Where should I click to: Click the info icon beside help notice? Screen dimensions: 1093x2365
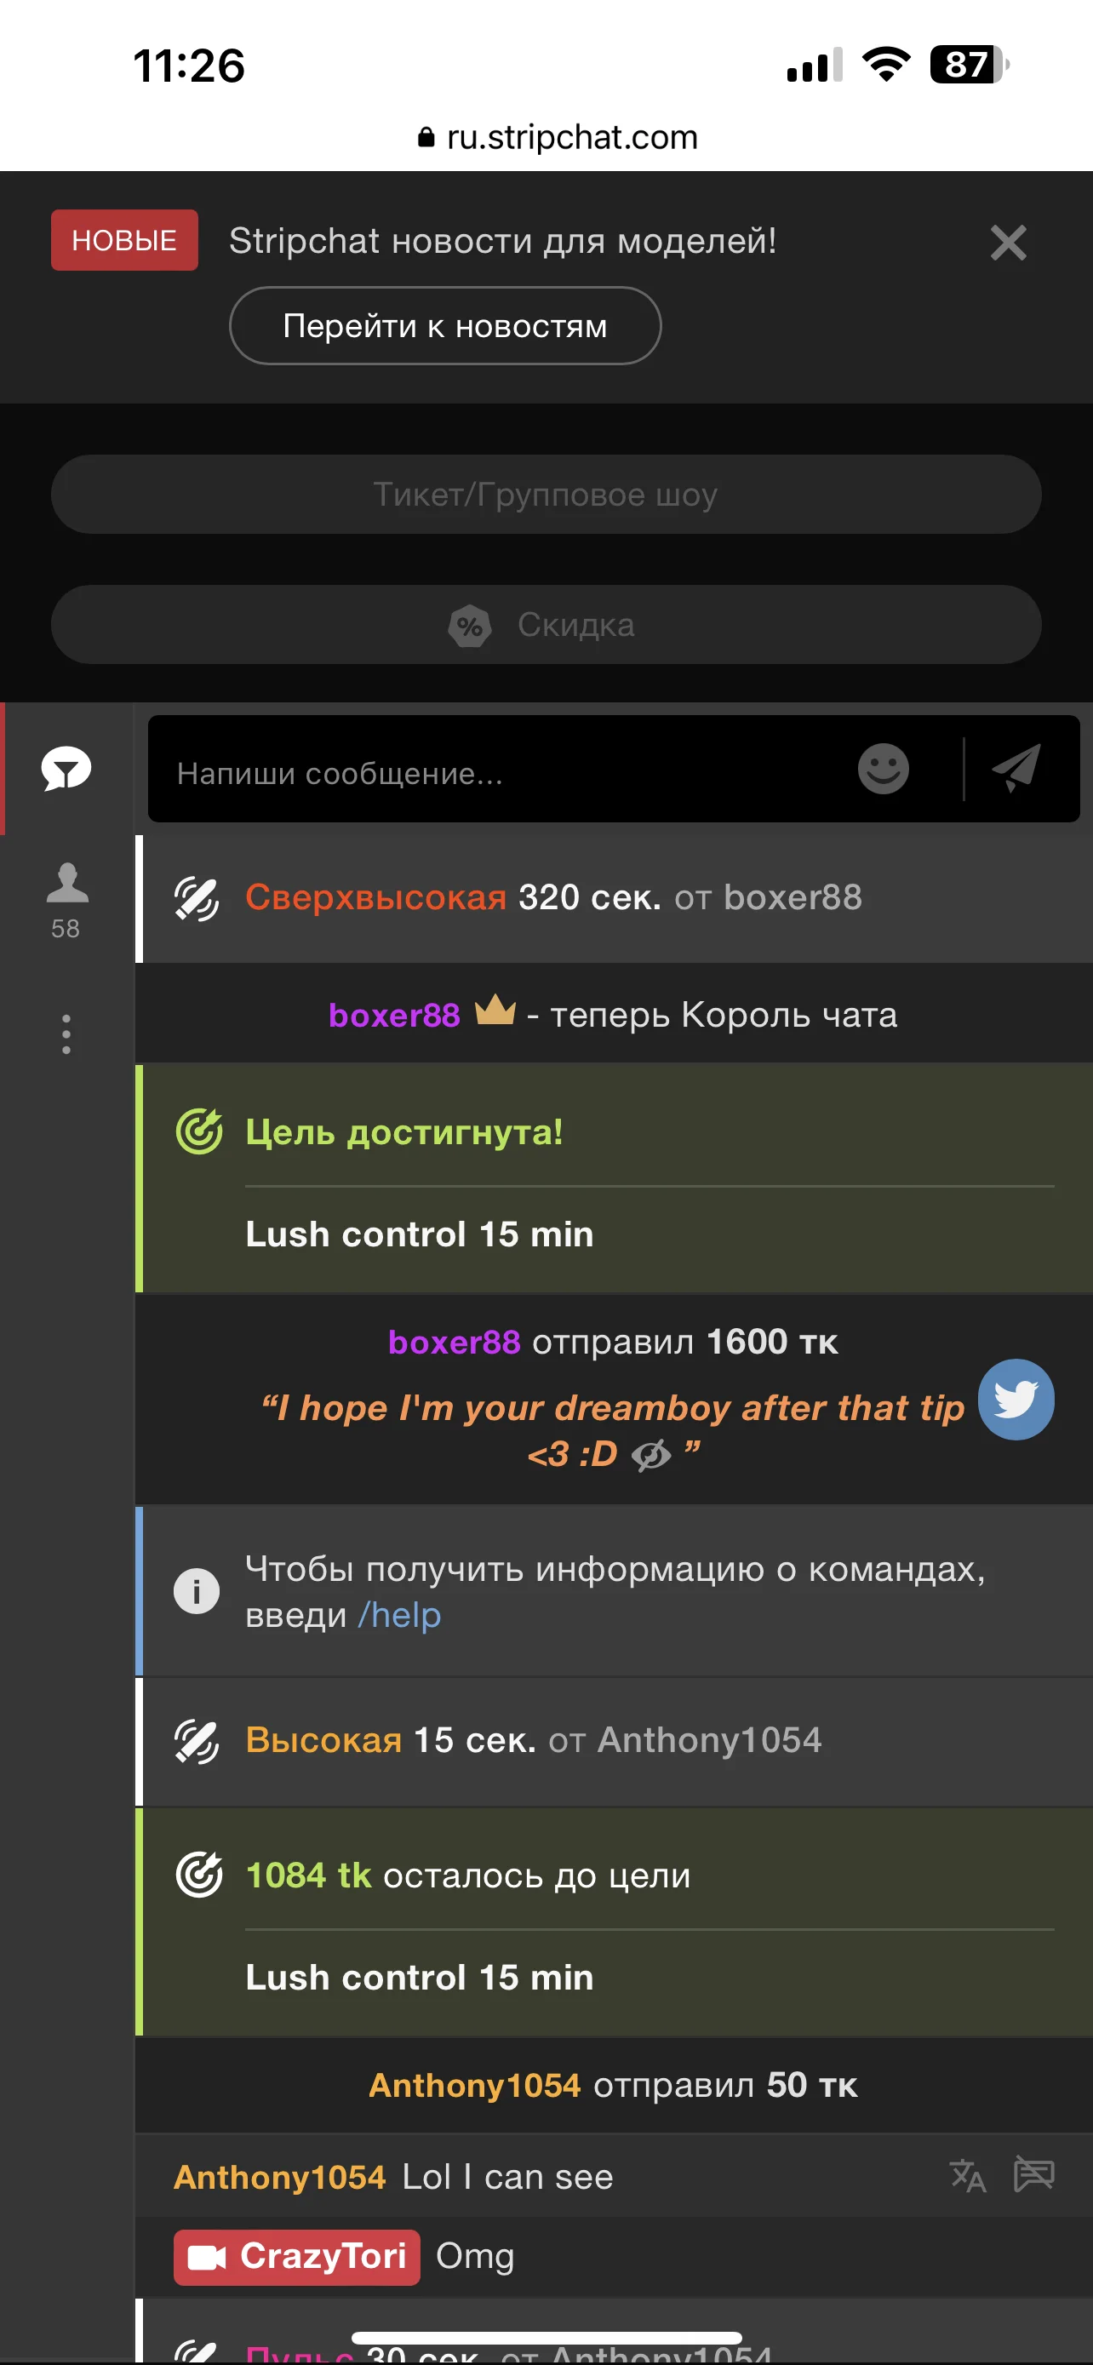pyautogui.click(x=197, y=1591)
